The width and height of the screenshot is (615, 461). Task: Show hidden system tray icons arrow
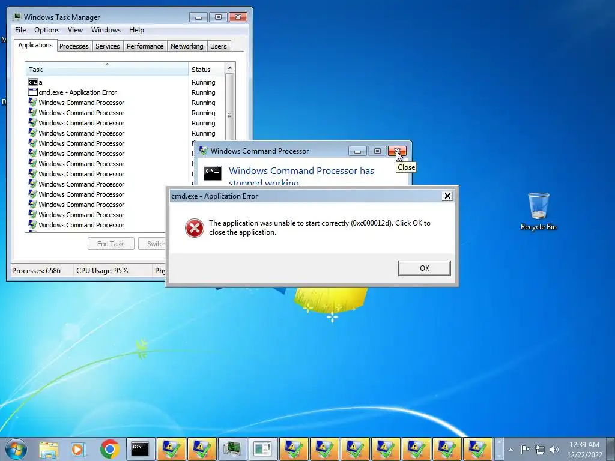coord(510,450)
